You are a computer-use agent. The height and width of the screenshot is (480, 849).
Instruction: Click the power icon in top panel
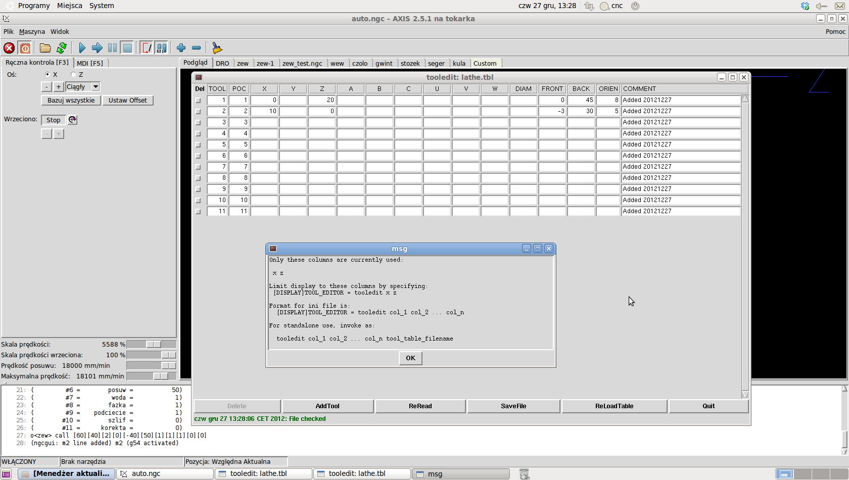click(x=635, y=6)
